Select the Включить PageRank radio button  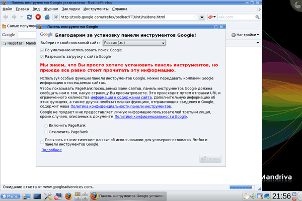click(x=46, y=126)
